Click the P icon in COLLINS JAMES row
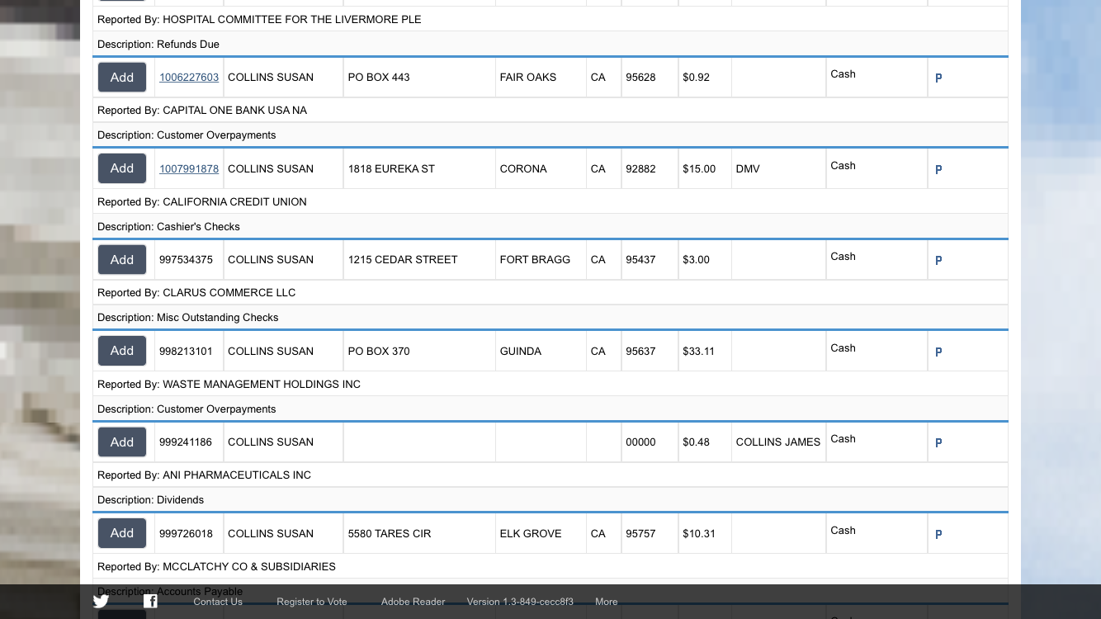The width and height of the screenshot is (1101, 619). [938, 442]
